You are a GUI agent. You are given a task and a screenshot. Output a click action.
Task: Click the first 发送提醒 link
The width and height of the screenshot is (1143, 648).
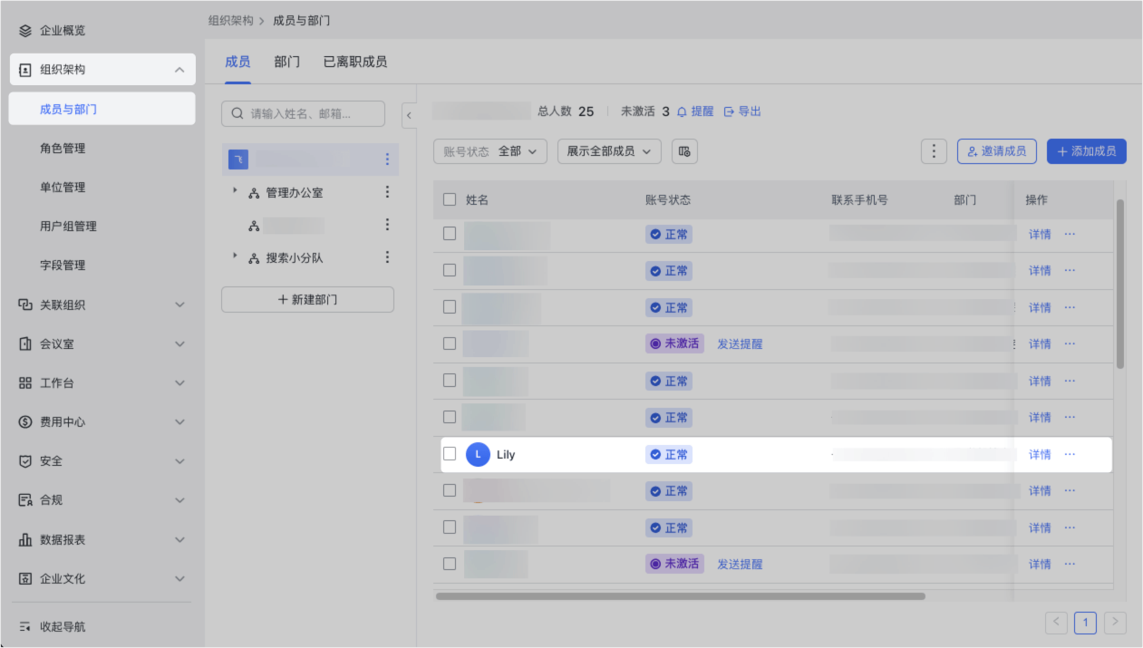coord(740,344)
